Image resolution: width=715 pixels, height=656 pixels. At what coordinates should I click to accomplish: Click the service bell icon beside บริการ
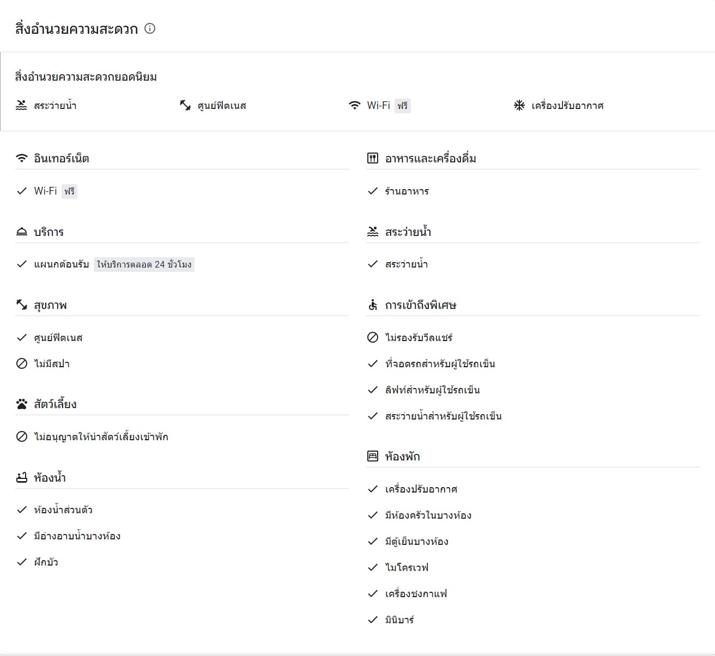click(22, 232)
